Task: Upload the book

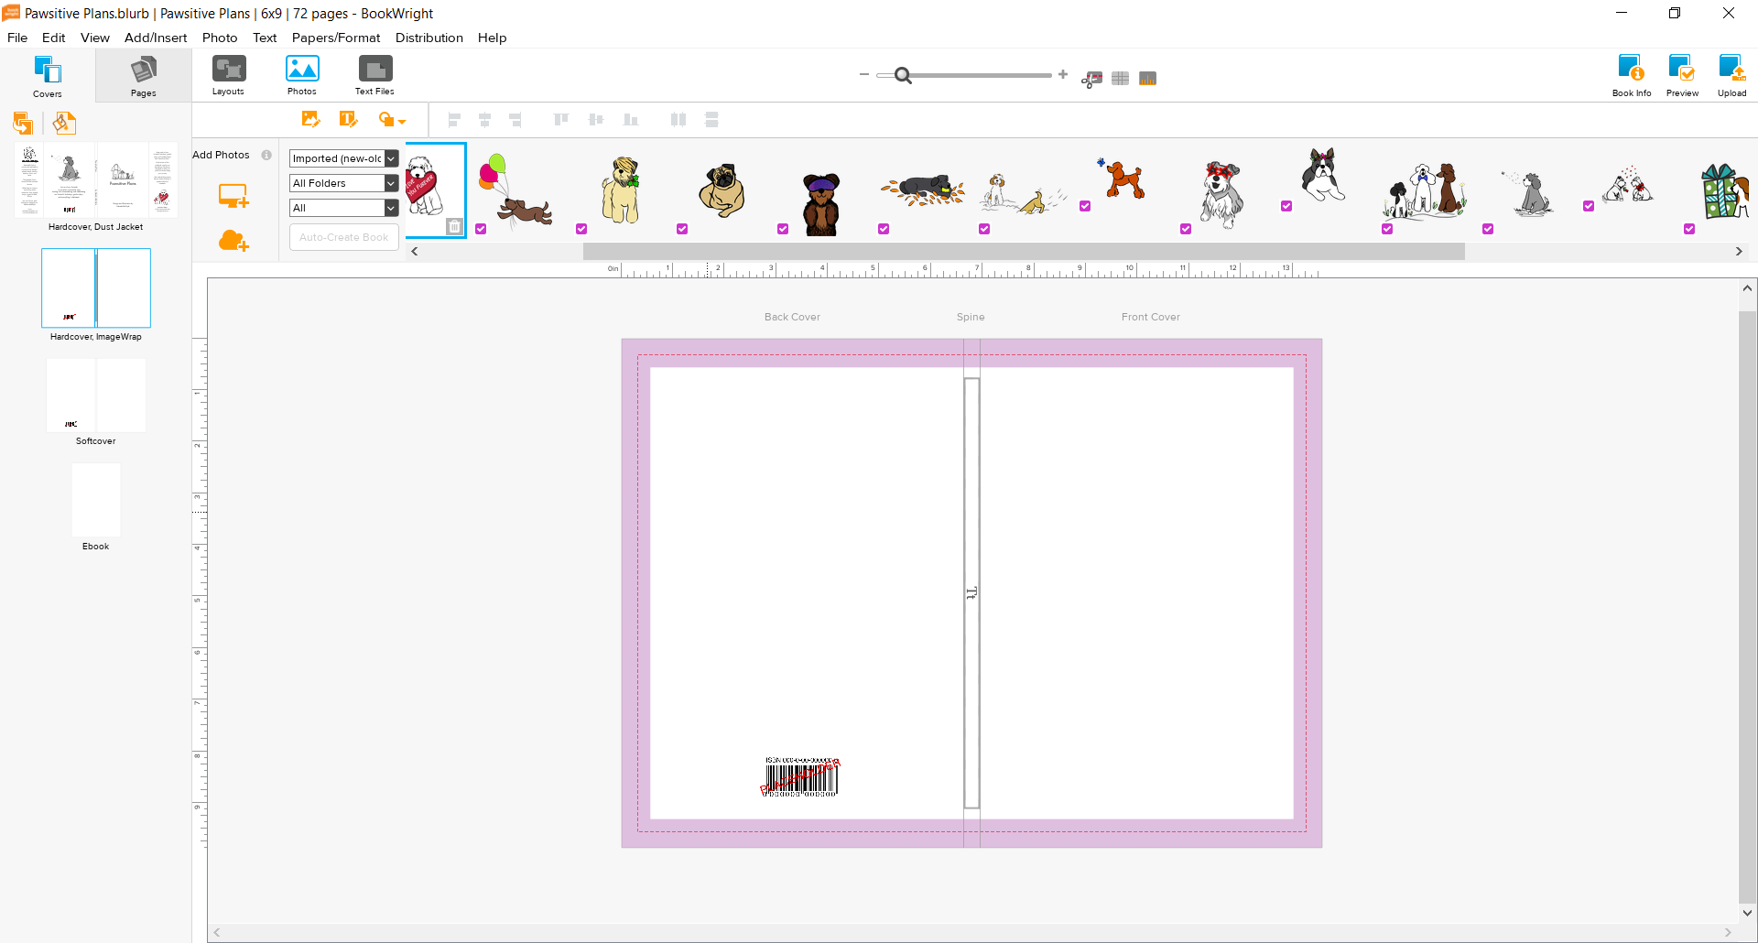Action: pyautogui.click(x=1731, y=75)
